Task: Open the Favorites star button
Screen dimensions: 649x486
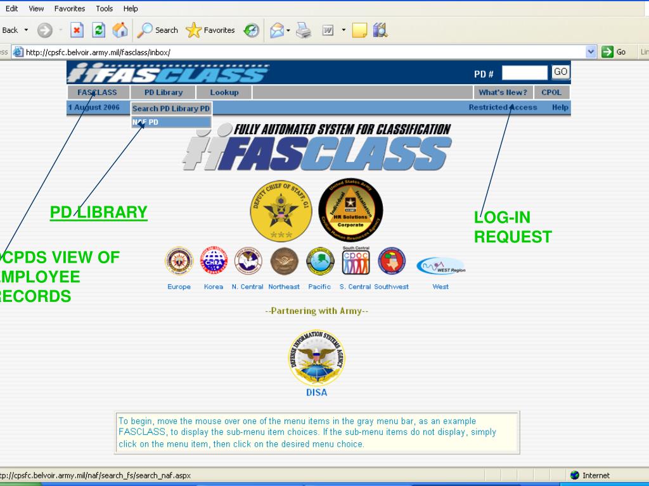Action: coord(210,30)
